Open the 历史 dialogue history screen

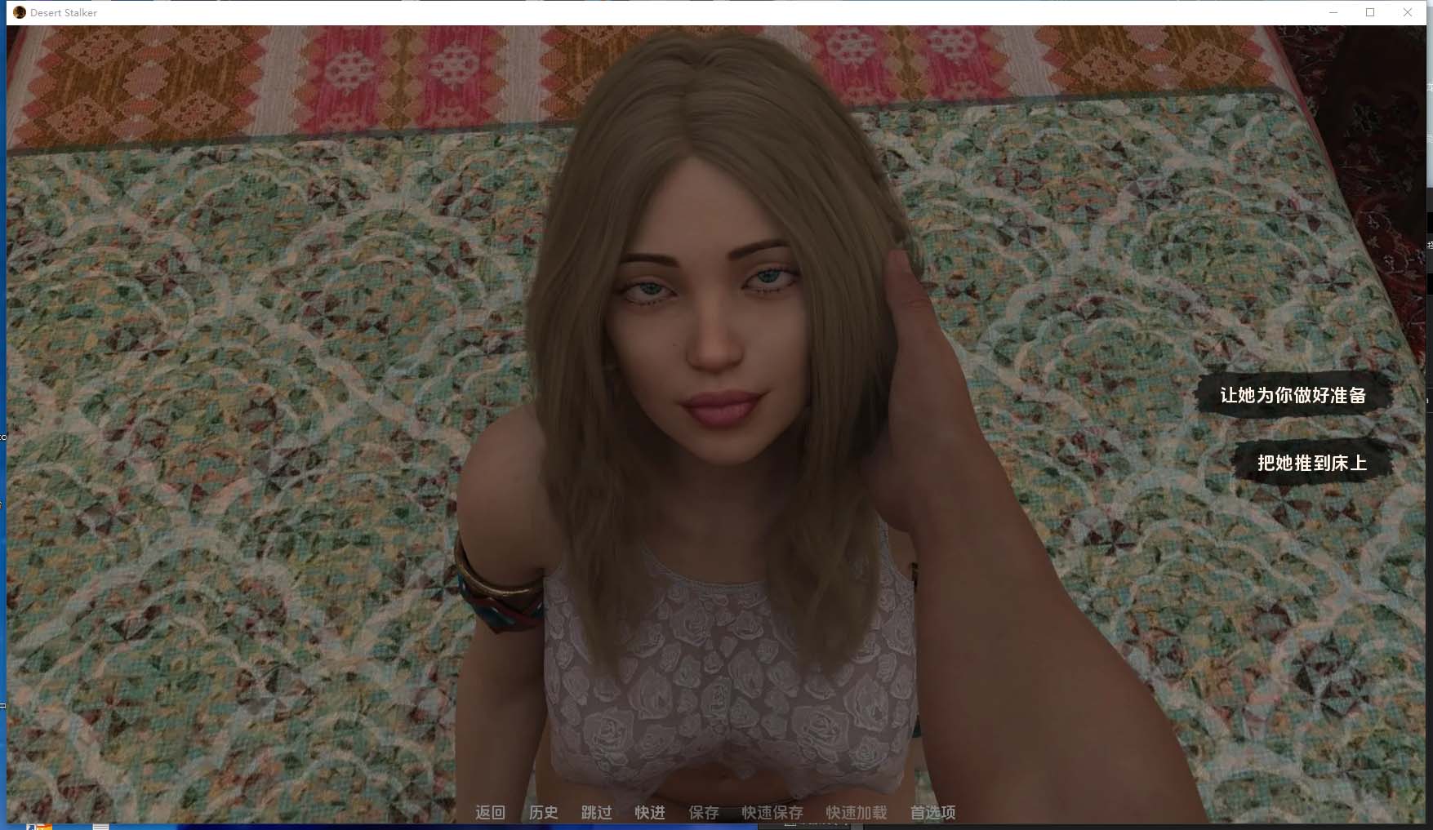coord(543,813)
